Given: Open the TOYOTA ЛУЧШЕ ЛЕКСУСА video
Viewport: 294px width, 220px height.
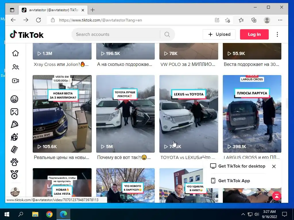Looking at the screenshot, I should point(125,114).
